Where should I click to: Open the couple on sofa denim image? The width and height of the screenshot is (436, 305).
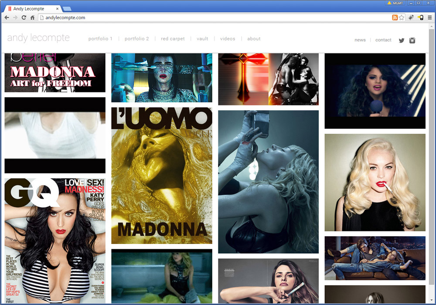click(375, 258)
